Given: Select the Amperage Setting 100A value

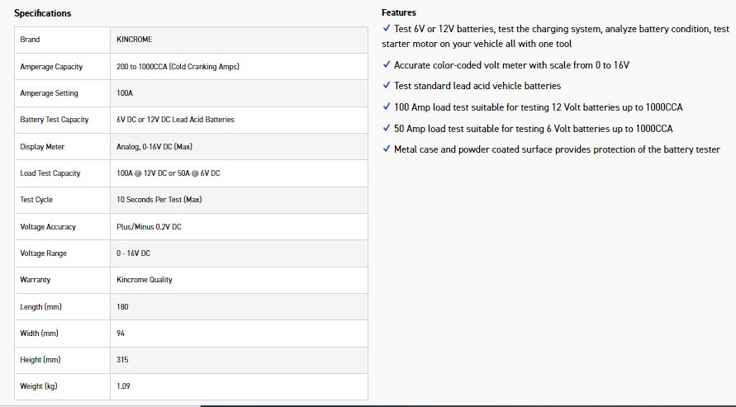Looking at the screenshot, I should point(125,93).
